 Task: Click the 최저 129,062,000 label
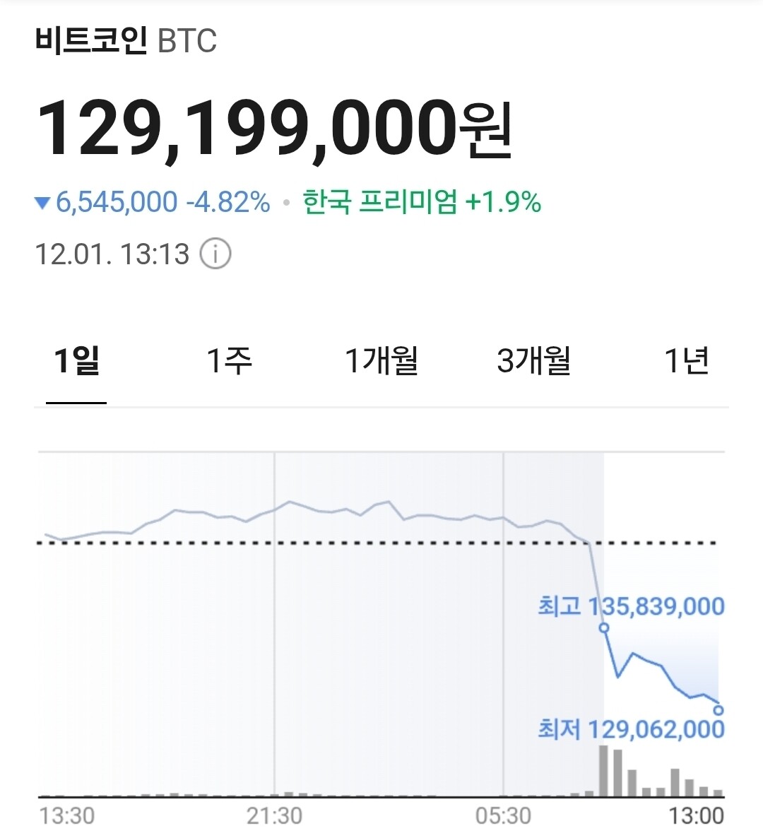click(x=631, y=728)
